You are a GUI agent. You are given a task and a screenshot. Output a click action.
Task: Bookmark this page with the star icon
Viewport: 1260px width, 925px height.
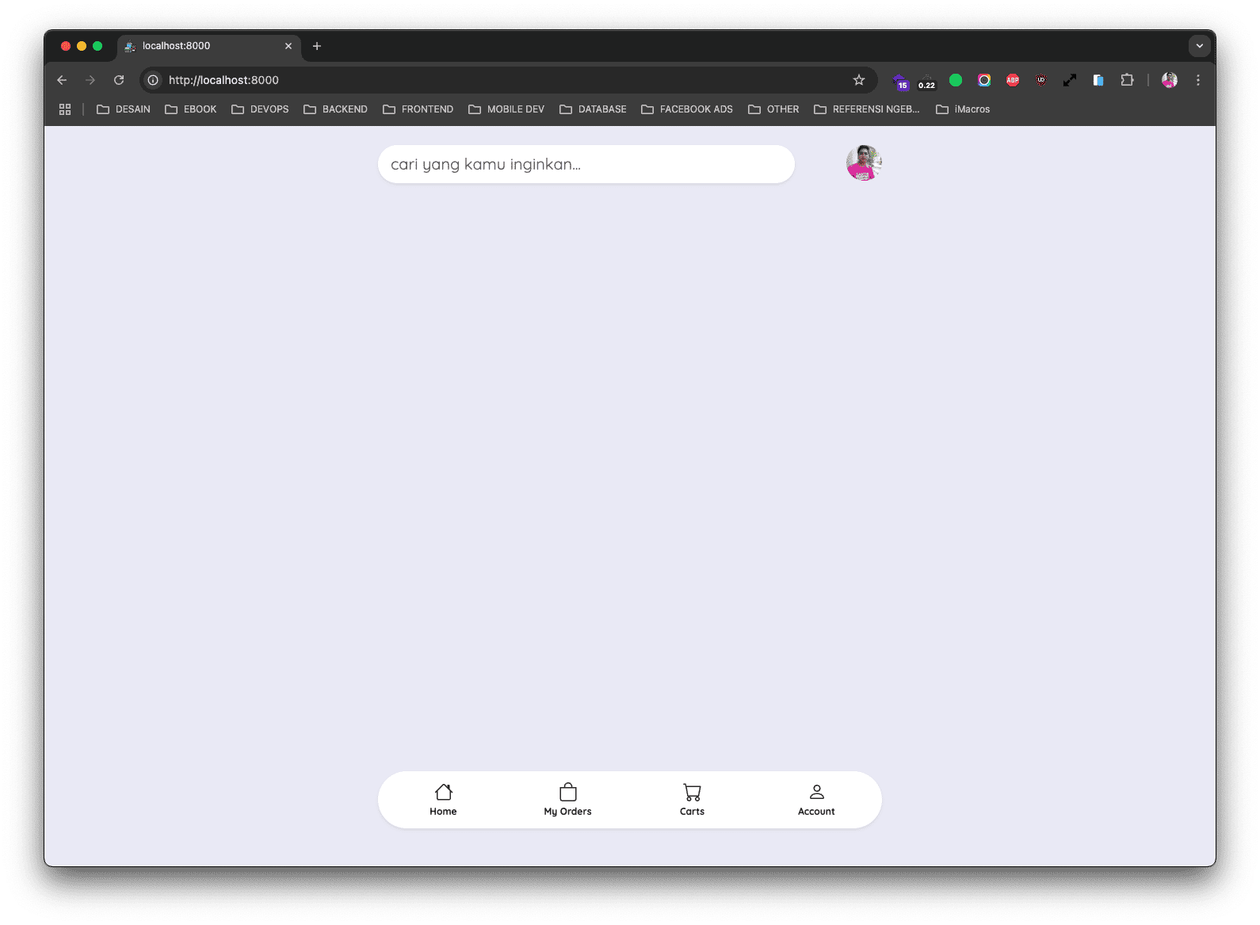(x=858, y=80)
